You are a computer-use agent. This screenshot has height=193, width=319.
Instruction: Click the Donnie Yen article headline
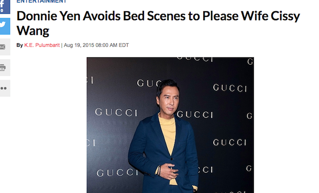(x=158, y=23)
